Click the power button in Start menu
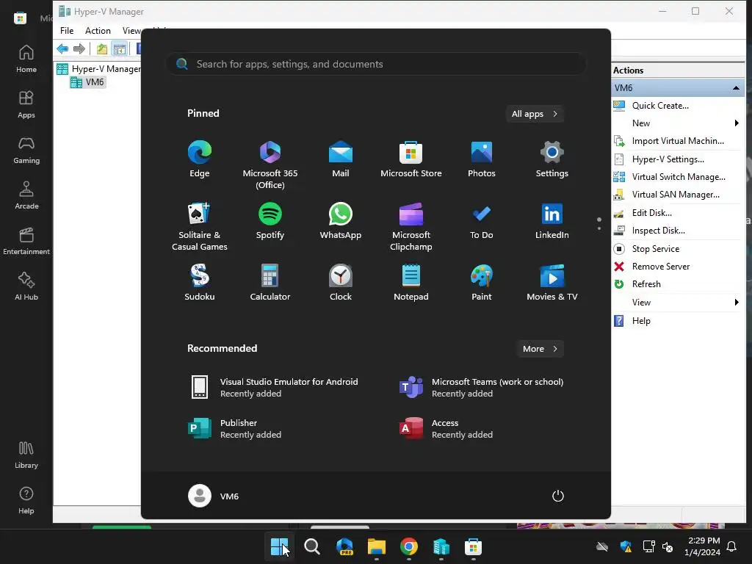This screenshot has height=564, width=752. [558, 496]
